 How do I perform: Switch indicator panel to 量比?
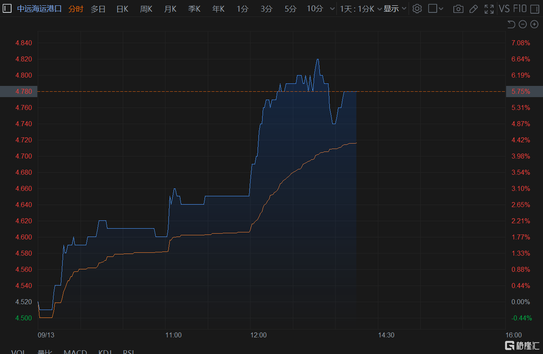coord(45,352)
